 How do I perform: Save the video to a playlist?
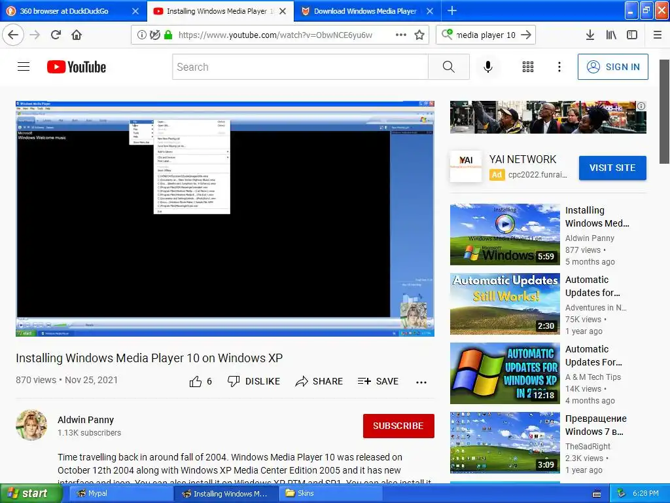coord(378,381)
